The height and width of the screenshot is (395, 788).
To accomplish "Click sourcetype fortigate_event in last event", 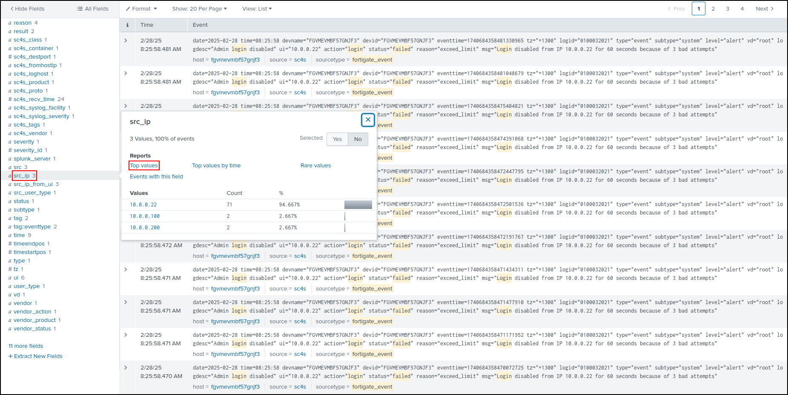I will click(x=372, y=387).
